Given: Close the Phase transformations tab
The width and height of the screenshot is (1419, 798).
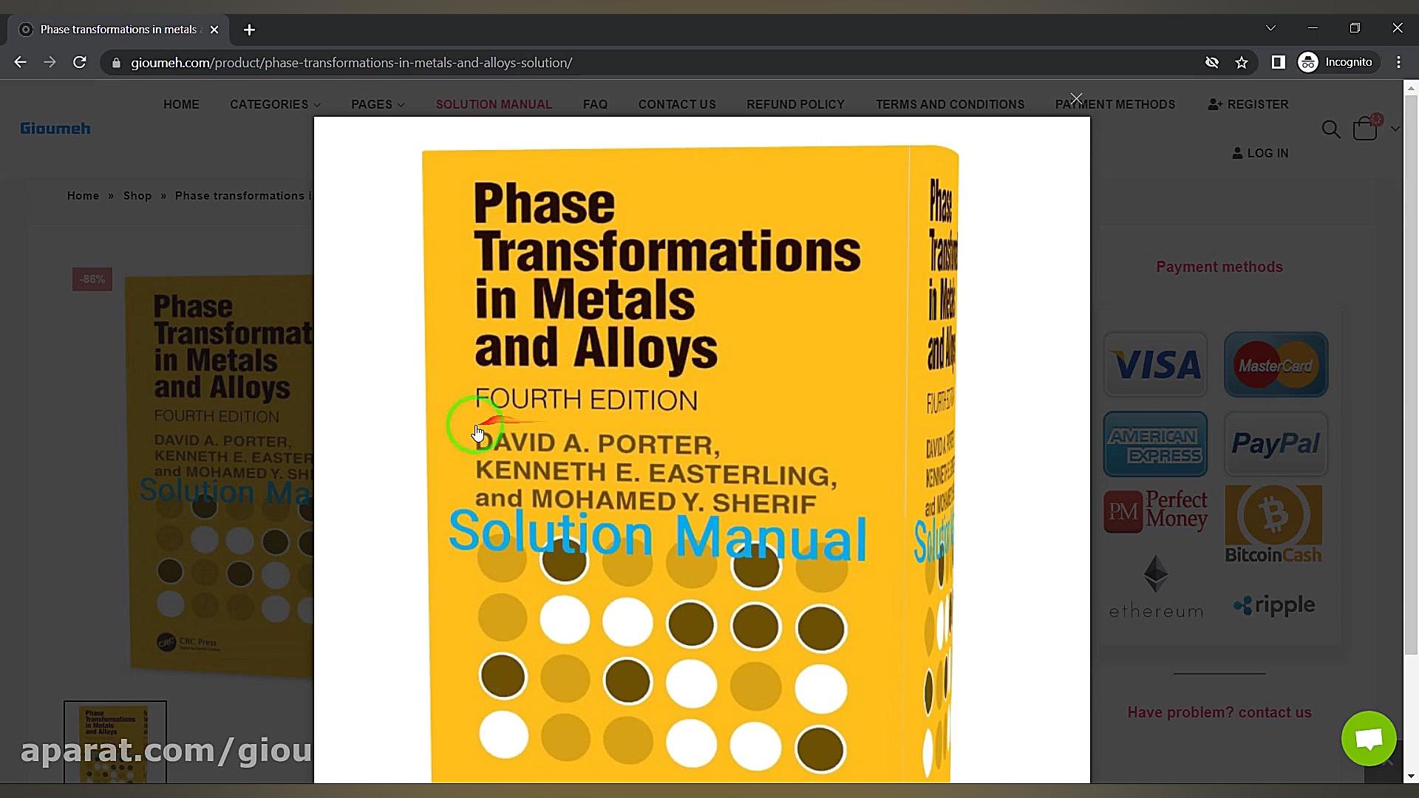Looking at the screenshot, I should pos(214,30).
